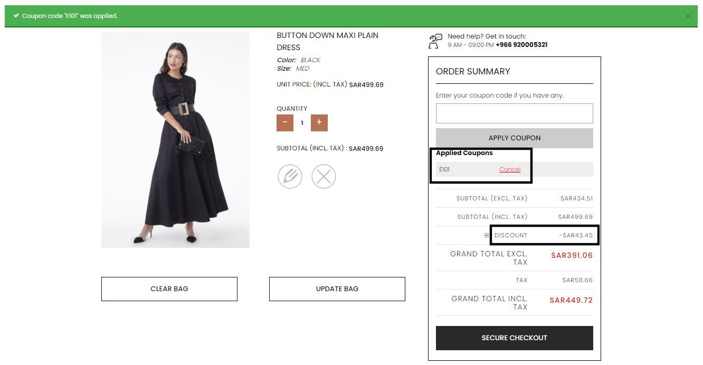The height and width of the screenshot is (365, 703).
Task: Click the quantity value box showing 1
Action: pyautogui.click(x=302, y=122)
